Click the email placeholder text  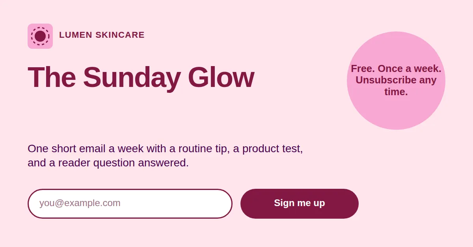click(x=80, y=203)
